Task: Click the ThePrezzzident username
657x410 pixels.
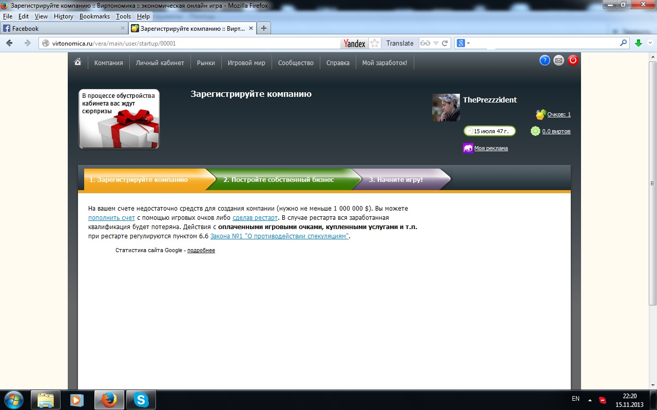Action: point(490,100)
